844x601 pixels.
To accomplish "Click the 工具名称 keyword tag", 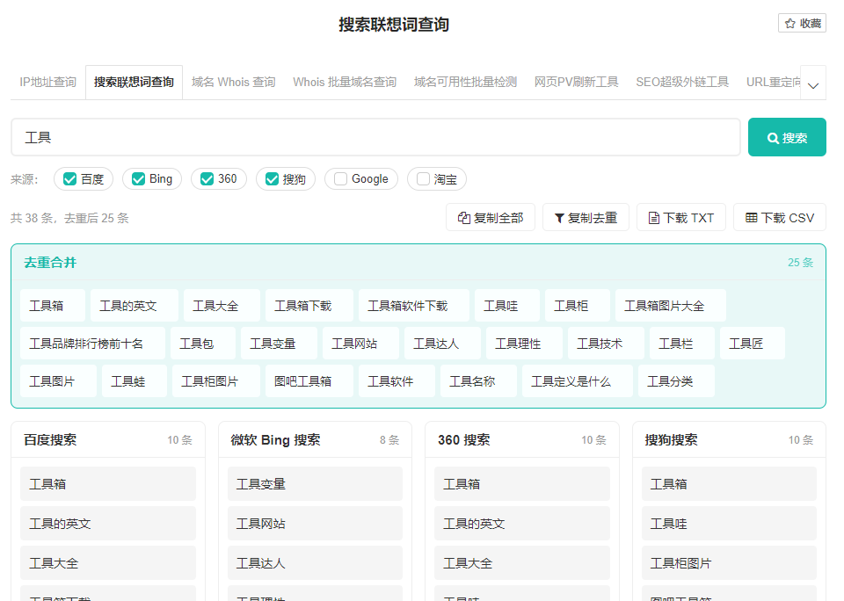I will tap(478, 381).
